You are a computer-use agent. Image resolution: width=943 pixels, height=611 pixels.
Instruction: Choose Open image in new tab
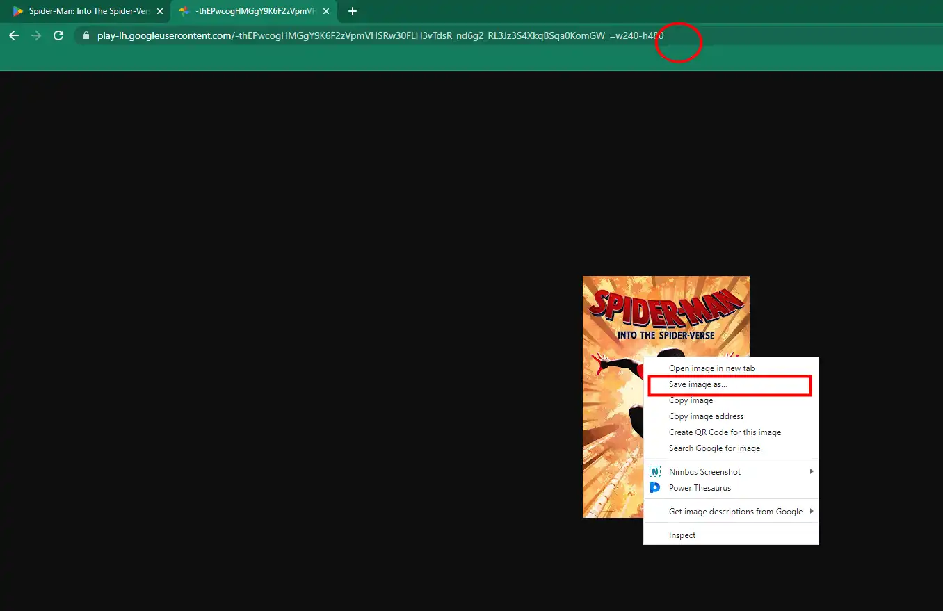click(731, 368)
